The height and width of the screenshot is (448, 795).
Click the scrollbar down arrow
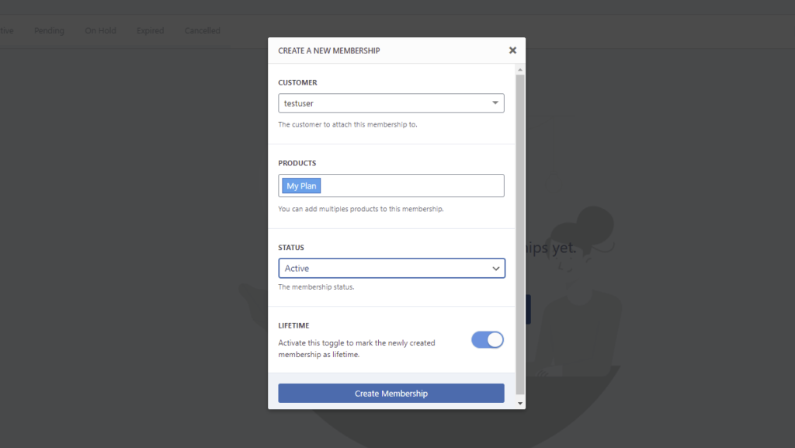pyautogui.click(x=520, y=403)
